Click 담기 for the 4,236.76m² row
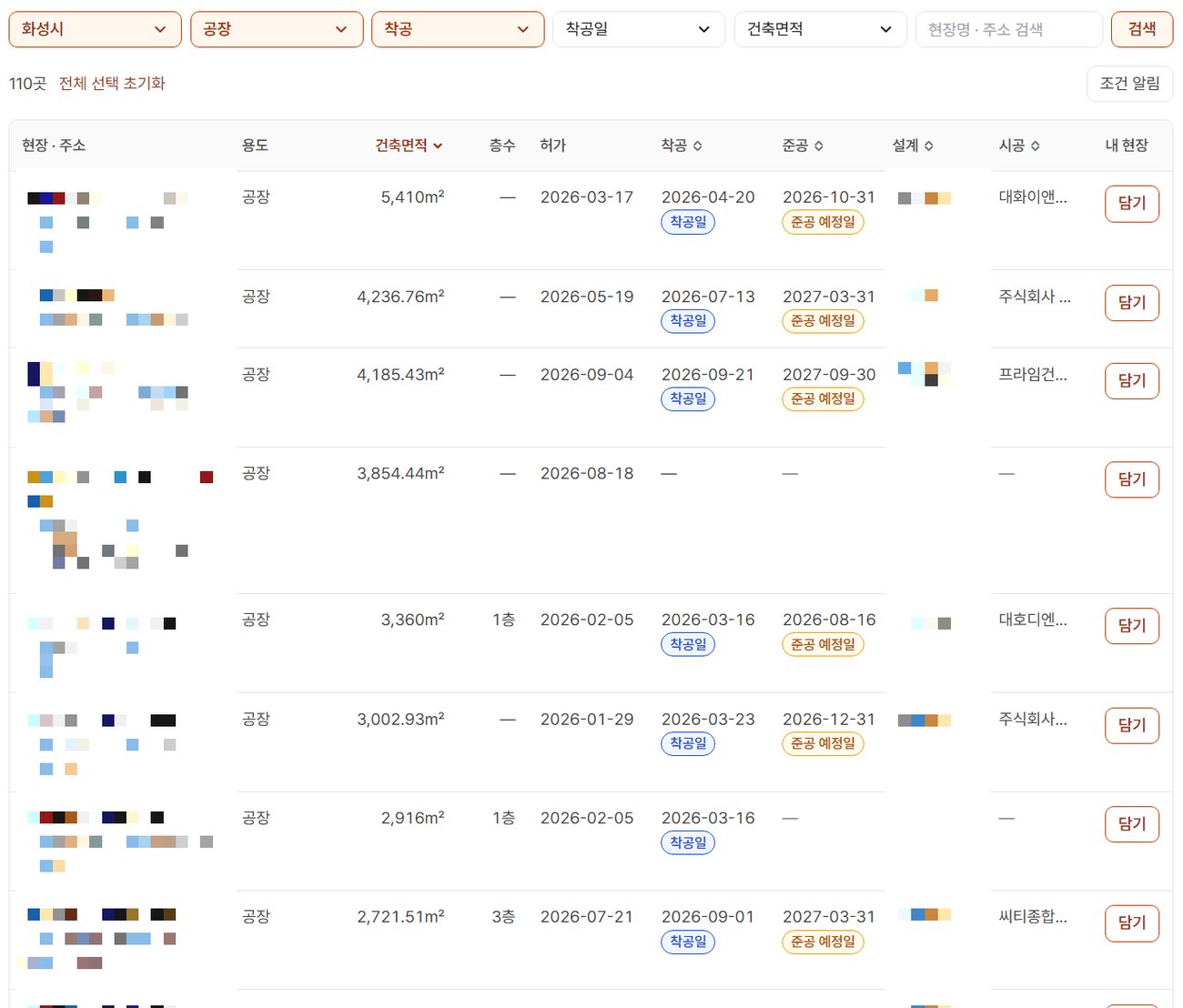 point(1132,303)
